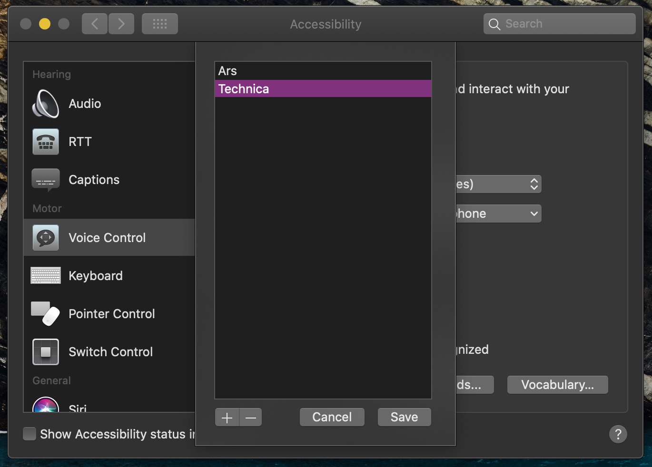This screenshot has height=467, width=652.
Task: Select the Keyboard icon
Action: pyautogui.click(x=46, y=275)
